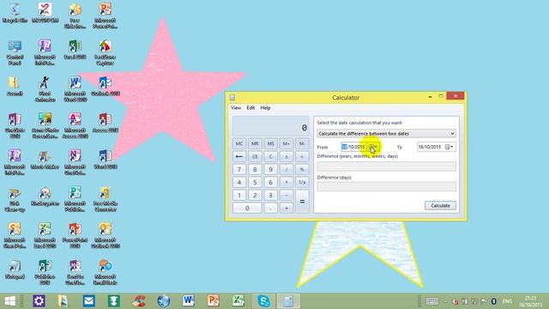The image size is (549, 309).
Task: Select the Notepad desktop icon
Action: [15, 270]
